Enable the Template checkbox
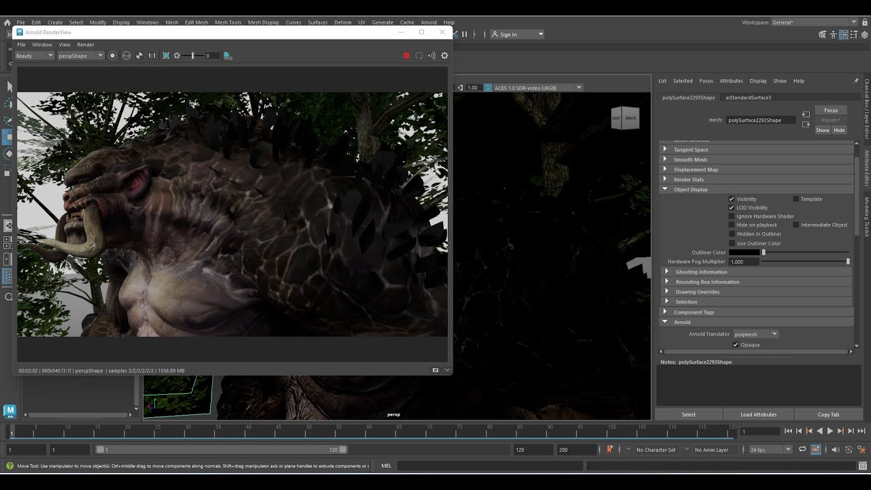 tap(795, 199)
